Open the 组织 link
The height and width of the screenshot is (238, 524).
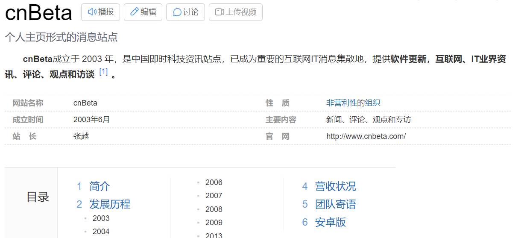click(x=372, y=103)
